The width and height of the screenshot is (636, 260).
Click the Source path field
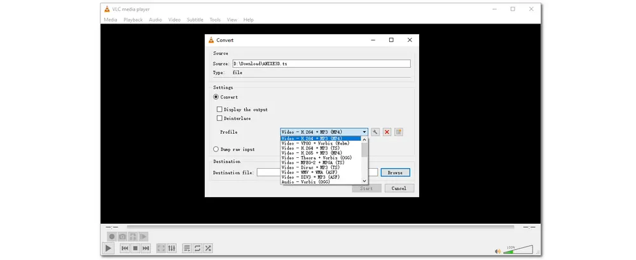321,64
